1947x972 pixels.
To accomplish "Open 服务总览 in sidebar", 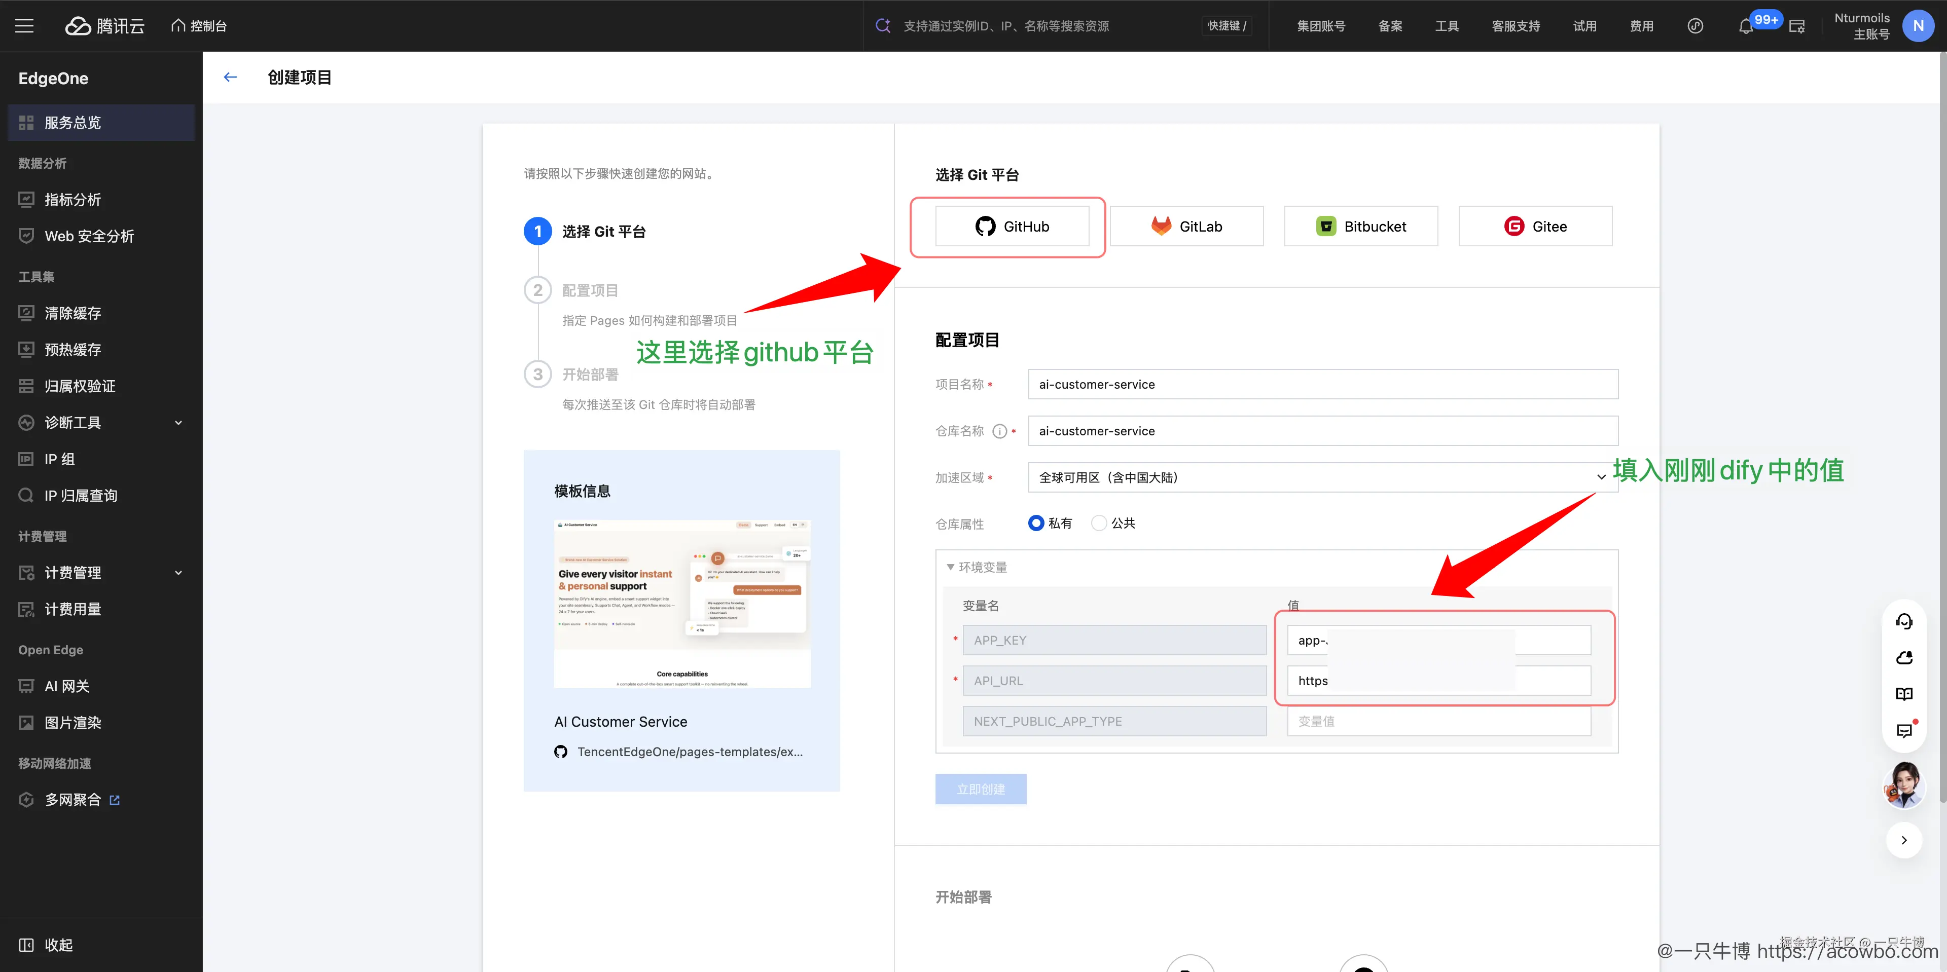I will pyautogui.click(x=101, y=122).
